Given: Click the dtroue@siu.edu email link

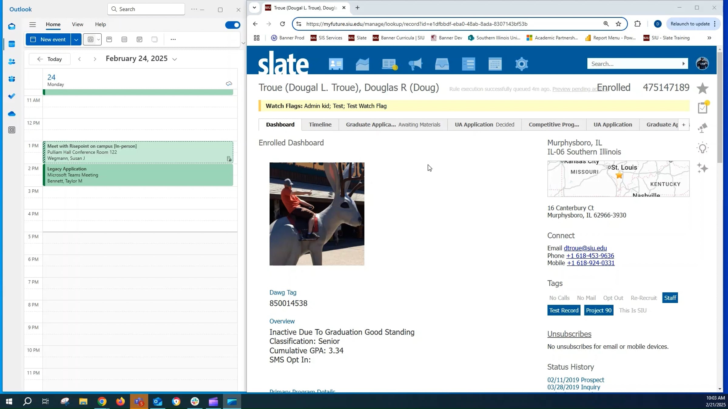Looking at the screenshot, I should click(585, 248).
